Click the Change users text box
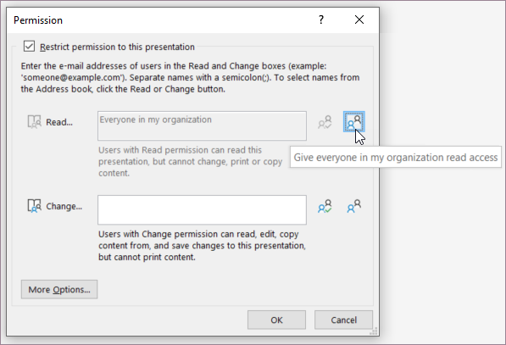Screen dimensions: 506x345 click(202, 209)
